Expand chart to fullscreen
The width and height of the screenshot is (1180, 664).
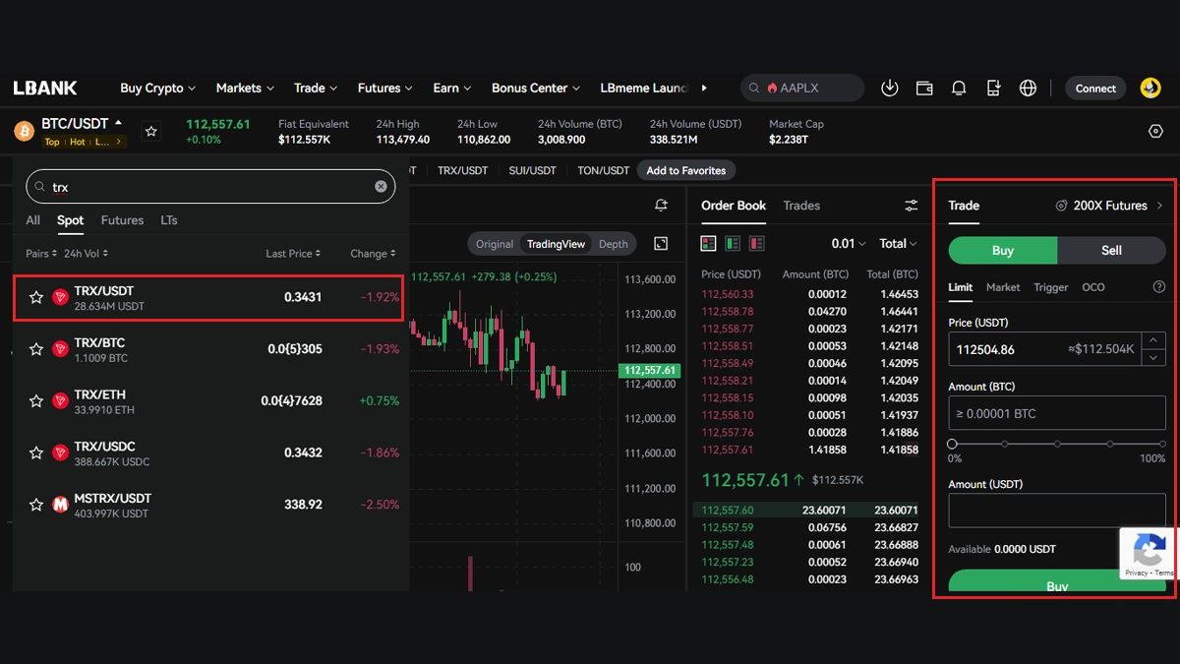tap(661, 244)
